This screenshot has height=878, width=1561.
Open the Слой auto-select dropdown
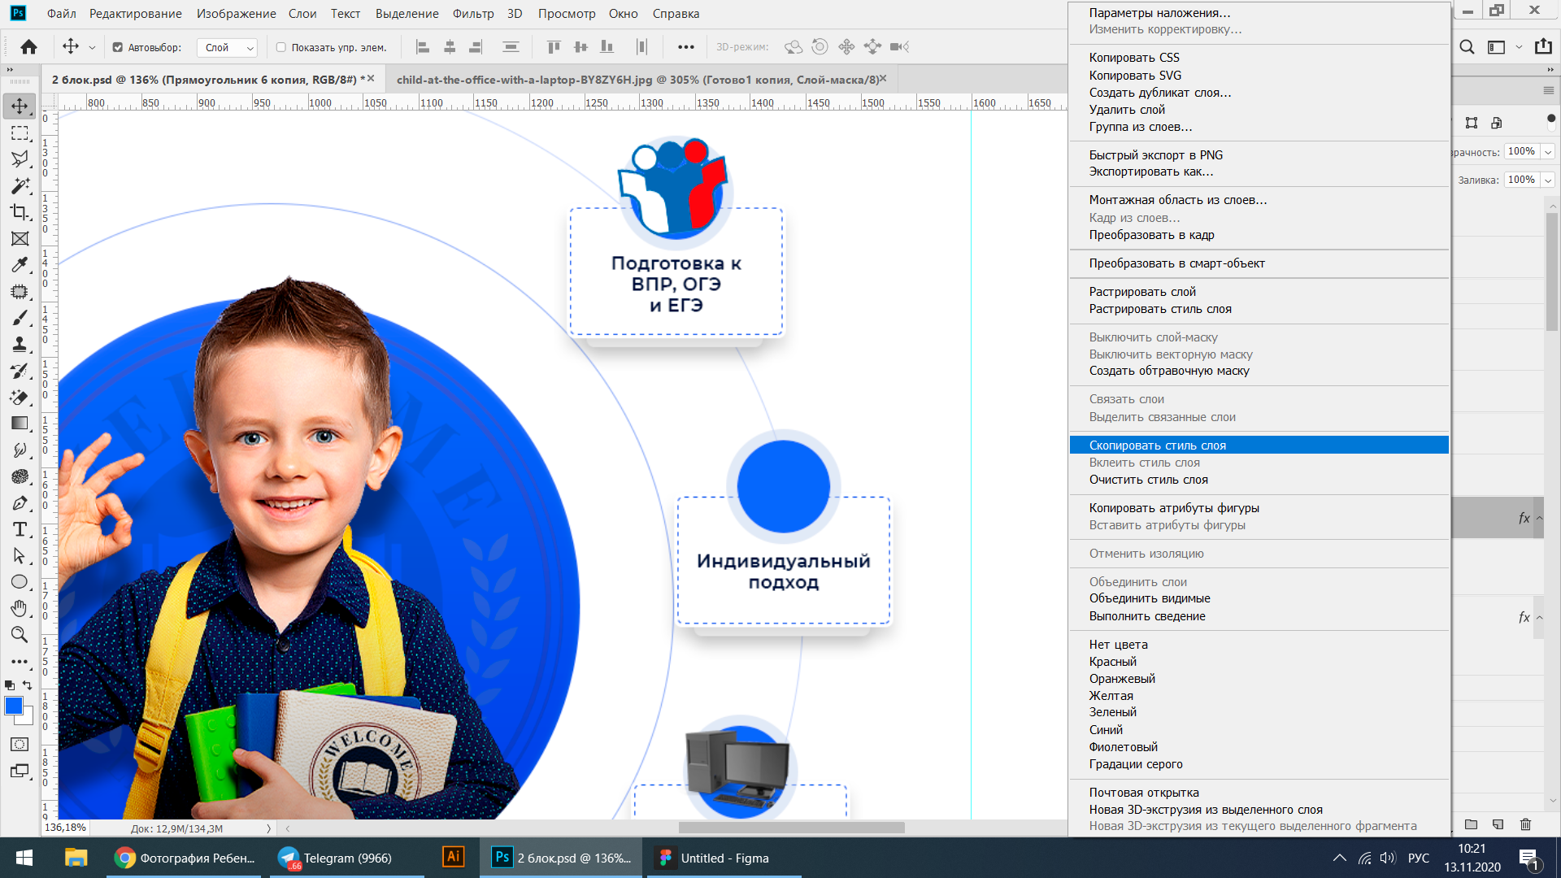pyautogui.click(x=227, y=47)
